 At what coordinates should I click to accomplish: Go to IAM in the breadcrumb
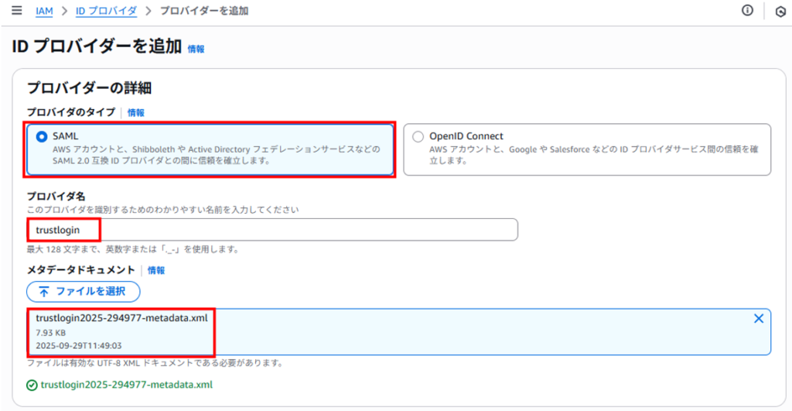point(44,12)
